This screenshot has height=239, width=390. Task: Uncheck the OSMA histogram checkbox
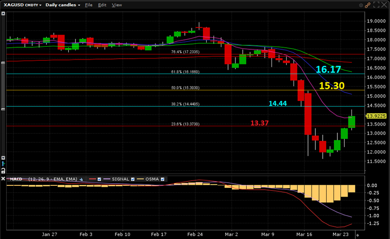(163, 179)
